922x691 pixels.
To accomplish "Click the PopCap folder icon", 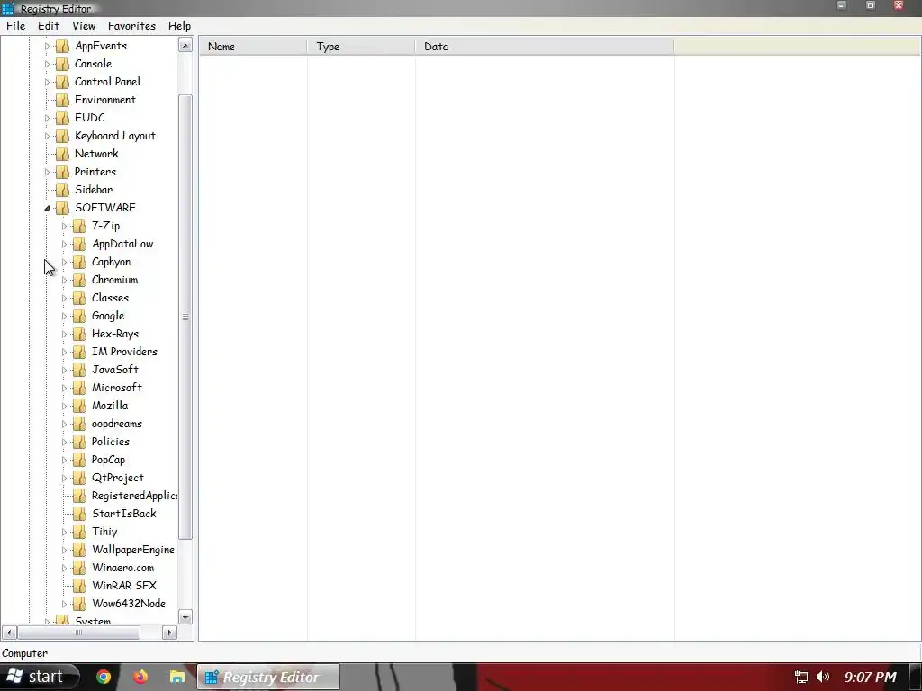I will pos(79,460).
